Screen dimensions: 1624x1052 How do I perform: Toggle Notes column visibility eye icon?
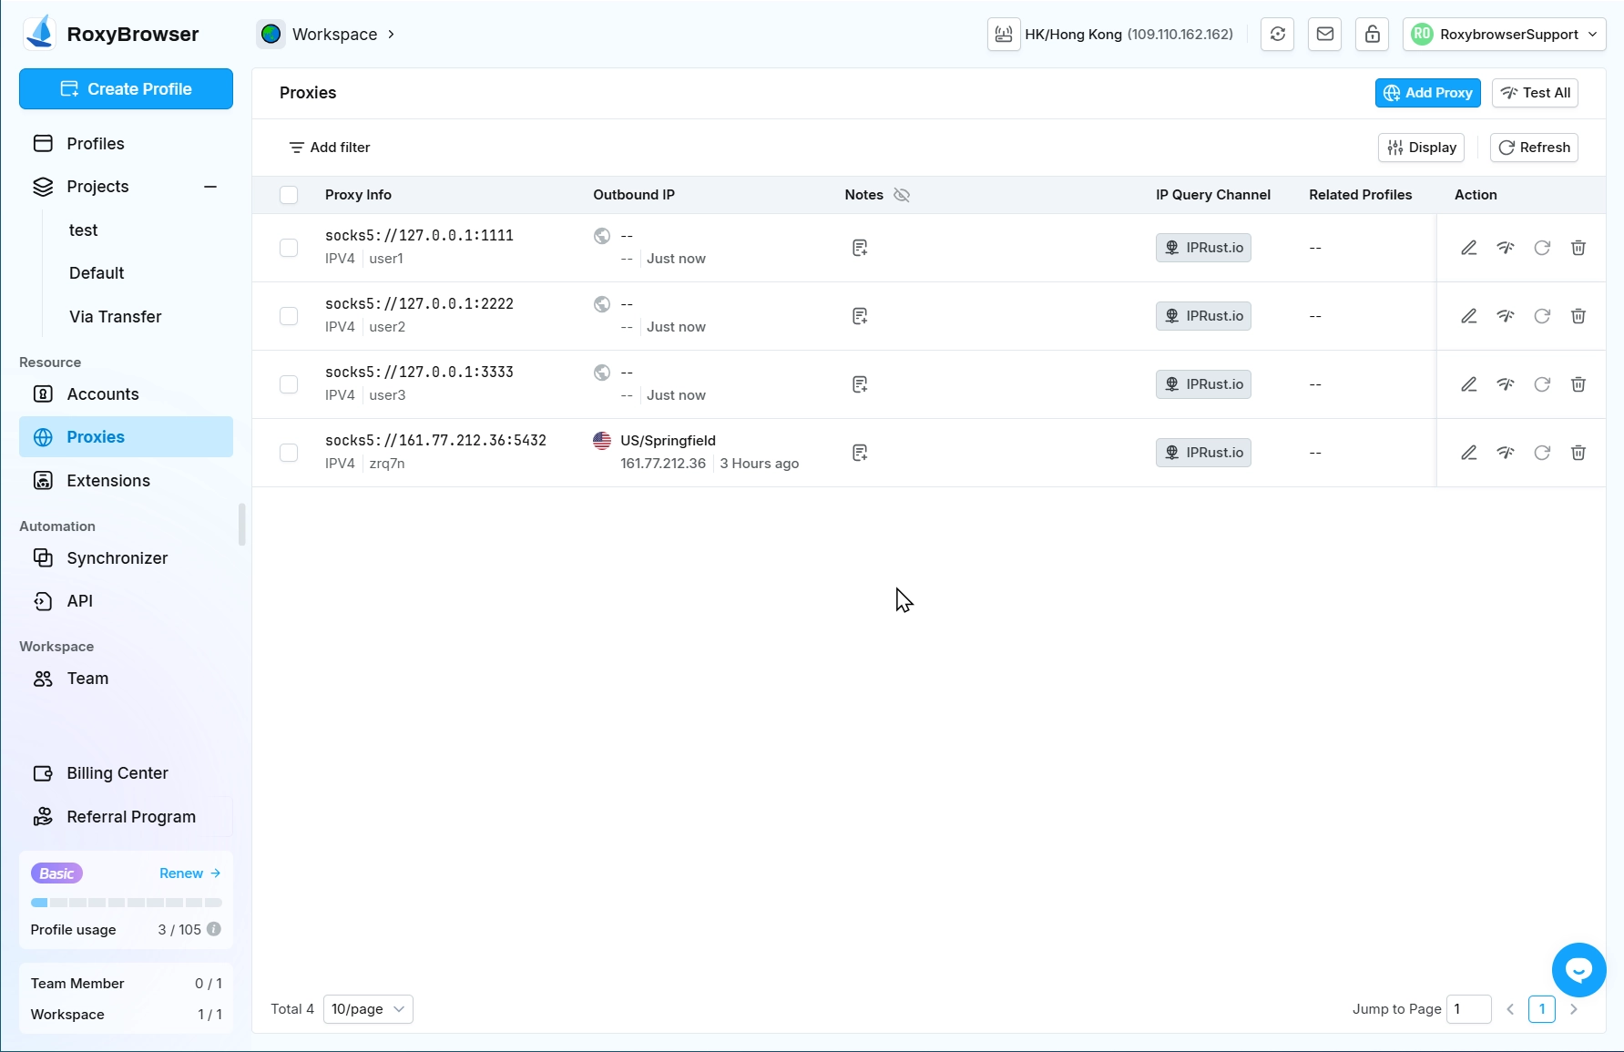(902, 195)
